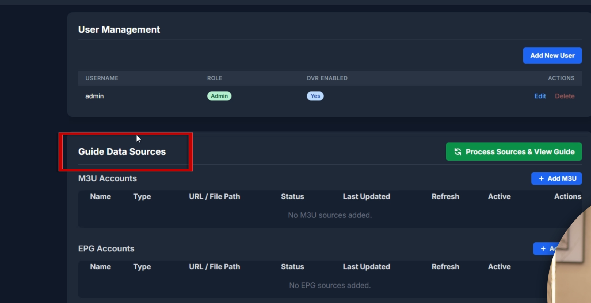Click M3U Accounts Status column header
Screen dimensions: 591x303
click(x=292, y=196)
